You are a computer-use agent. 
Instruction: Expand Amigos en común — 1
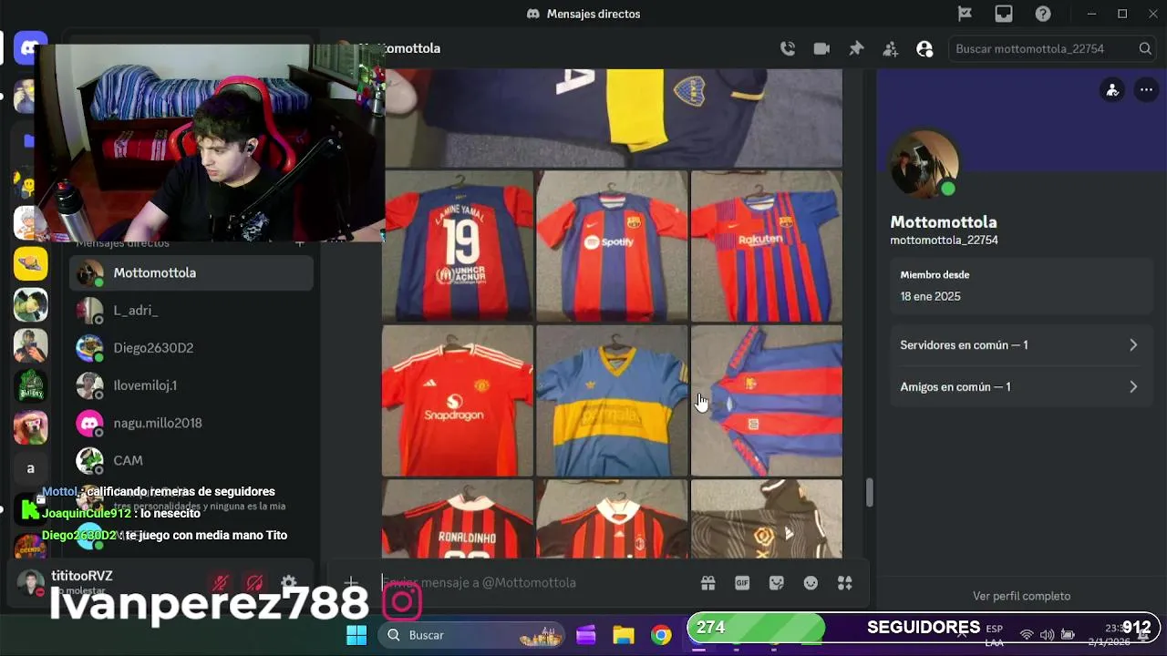click(1020, 387)
